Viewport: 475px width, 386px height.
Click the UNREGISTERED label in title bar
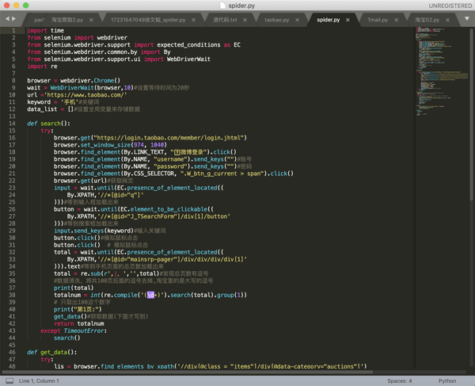click(450, 6)
